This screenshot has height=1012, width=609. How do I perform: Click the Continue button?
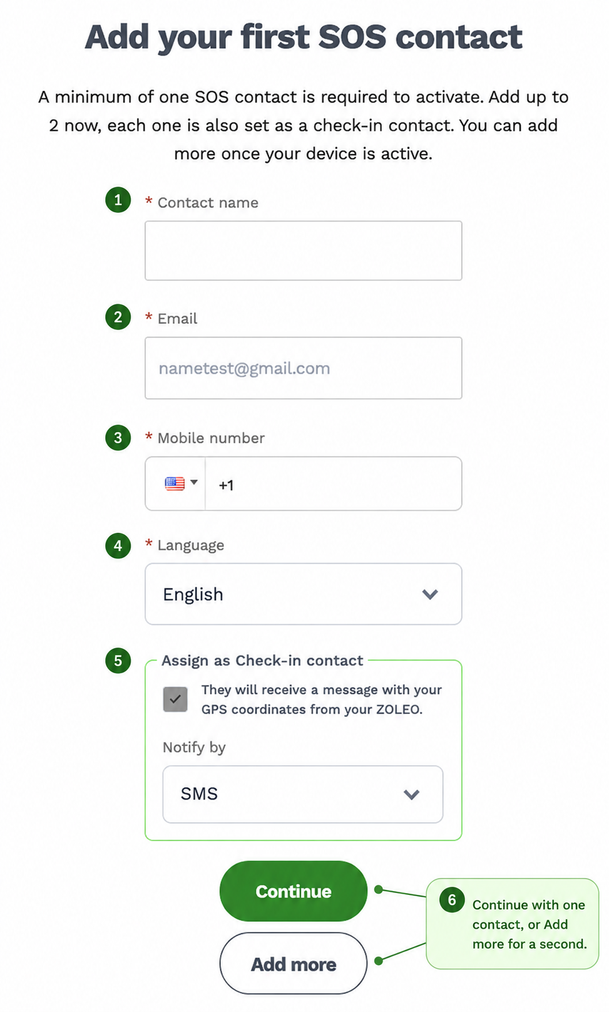click(x=294, y=891)
